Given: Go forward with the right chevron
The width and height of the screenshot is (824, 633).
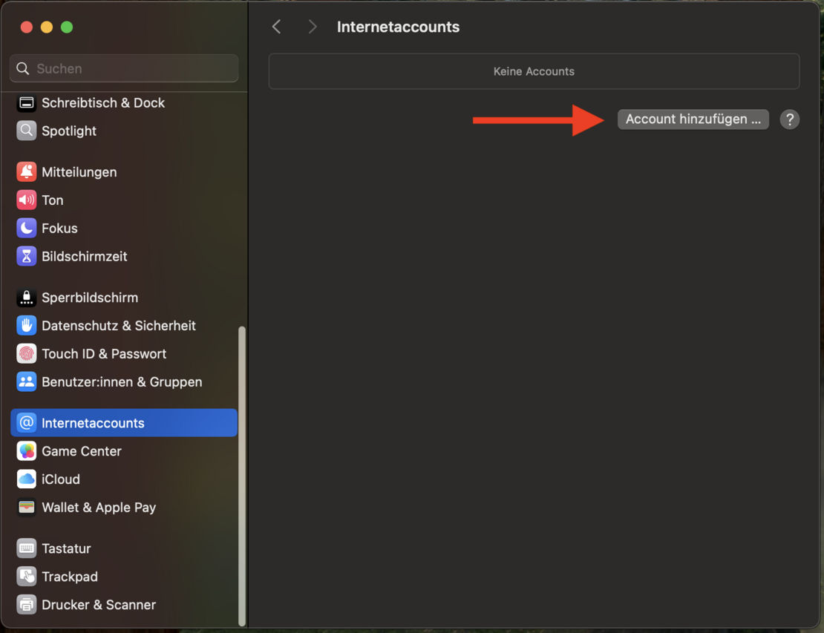Looking at the screenshot, I should pyautogui.click(x=312, y=27).
